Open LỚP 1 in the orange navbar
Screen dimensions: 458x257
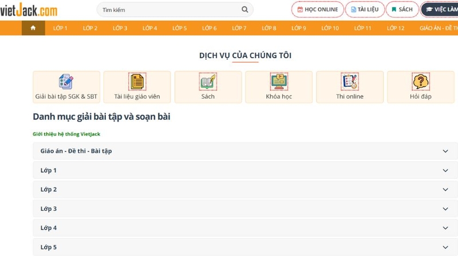click(60, 28)
